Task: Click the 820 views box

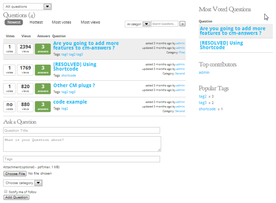Action: click(x=25, y=89)
